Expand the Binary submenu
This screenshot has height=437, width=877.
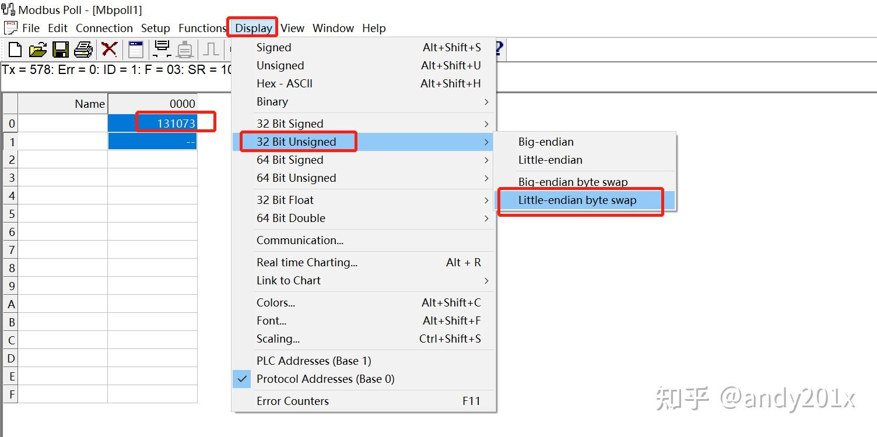tap(272, 102)
